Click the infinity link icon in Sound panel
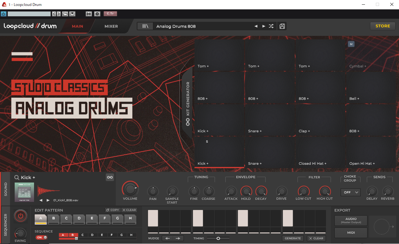This screenshot has height=244, width=399. pos(110,177)
